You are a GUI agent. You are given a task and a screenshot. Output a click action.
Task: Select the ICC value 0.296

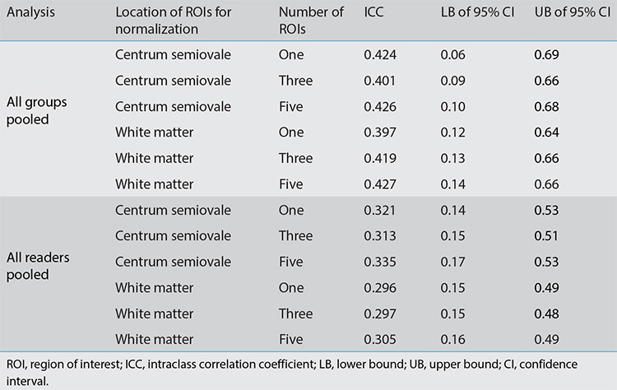380,287
